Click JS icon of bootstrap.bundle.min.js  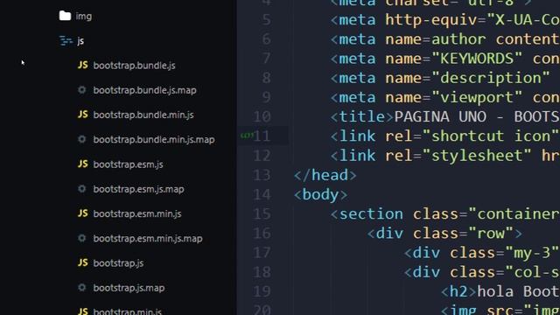pos(83,115)
